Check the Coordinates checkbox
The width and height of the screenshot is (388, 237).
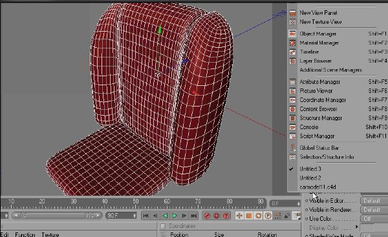click(x=163, y=226)
